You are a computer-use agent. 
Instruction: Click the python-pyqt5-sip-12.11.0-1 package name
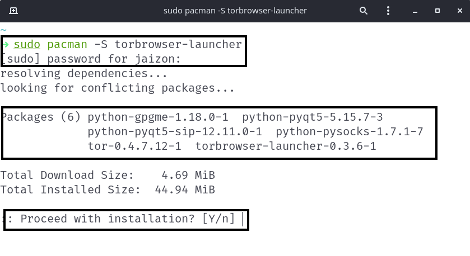coord(175,132)
